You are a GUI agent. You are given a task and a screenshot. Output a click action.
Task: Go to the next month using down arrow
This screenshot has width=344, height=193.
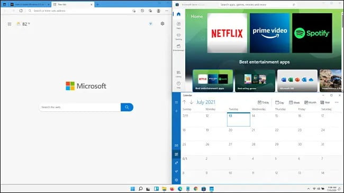pos(191,102)
